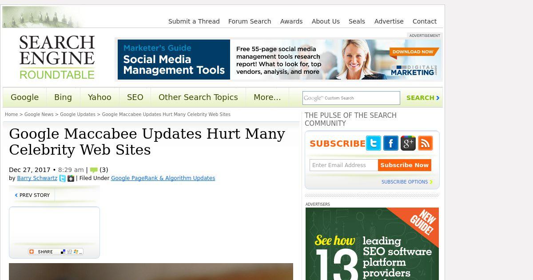Viewport: 533px width, 280px height.
Task: Click Submit a Thread link
Action: point(194,21)
